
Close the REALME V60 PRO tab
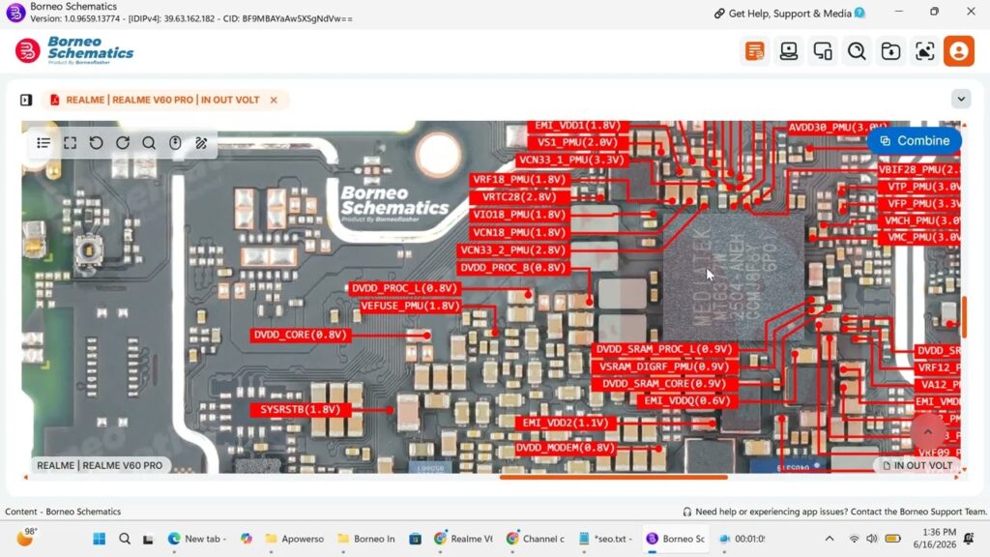coord(274,100)
